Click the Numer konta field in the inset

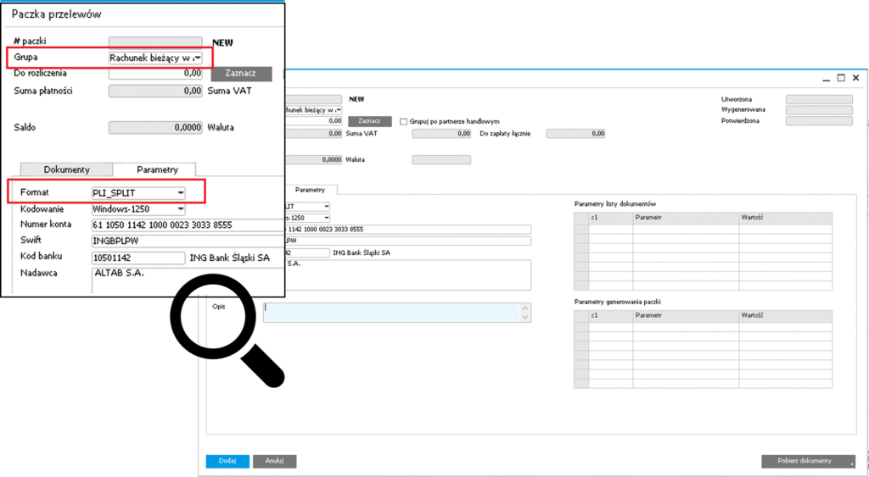187,225
